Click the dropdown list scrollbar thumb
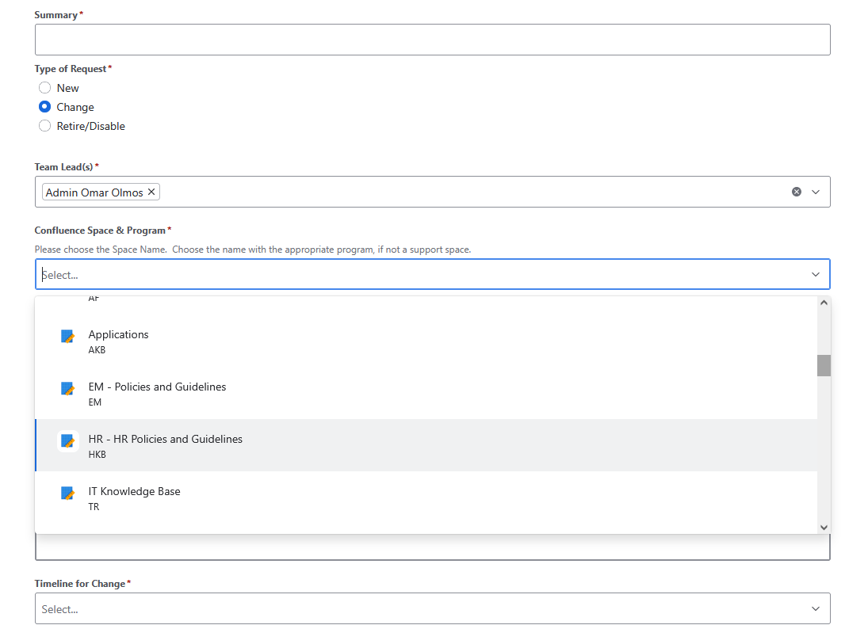868x625 pixels. [x=824, y=366]
